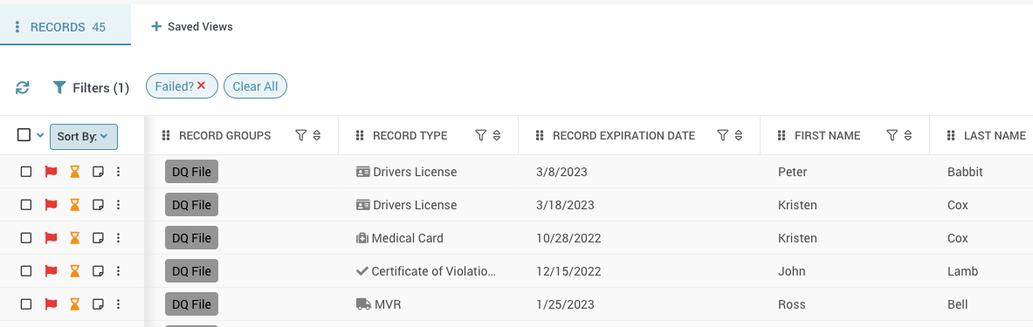Click the first name John

pyautogui.click(x=791, y=270)
